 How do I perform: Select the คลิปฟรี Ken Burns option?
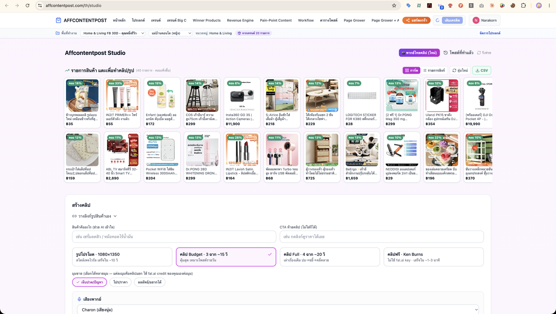click(434, 257)
